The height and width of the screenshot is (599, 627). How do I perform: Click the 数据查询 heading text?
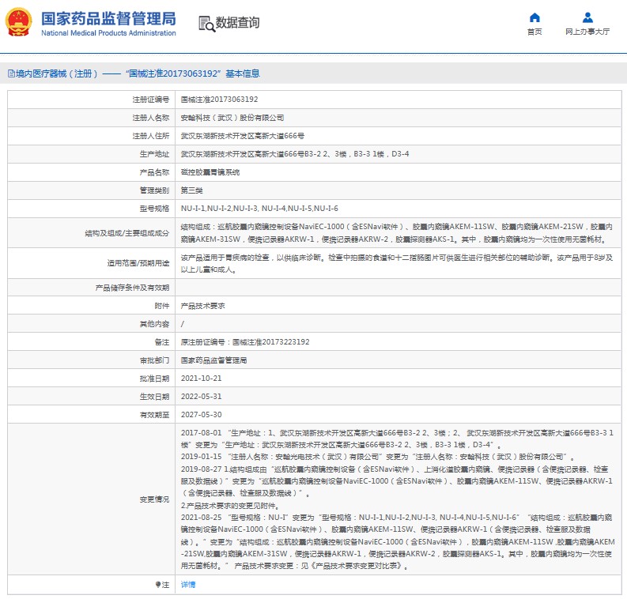(x=237, y=23)
